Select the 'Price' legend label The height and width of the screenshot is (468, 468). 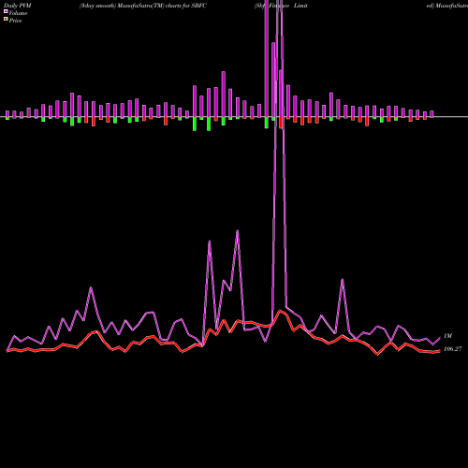pos(15,21)
